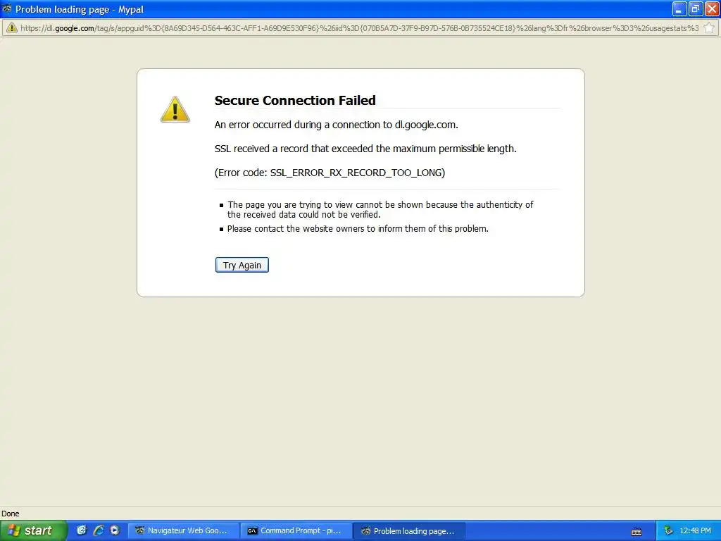The image size is (721, 541).
Task: Close the Mypal browser window
Action: click(x=712, y=8)
